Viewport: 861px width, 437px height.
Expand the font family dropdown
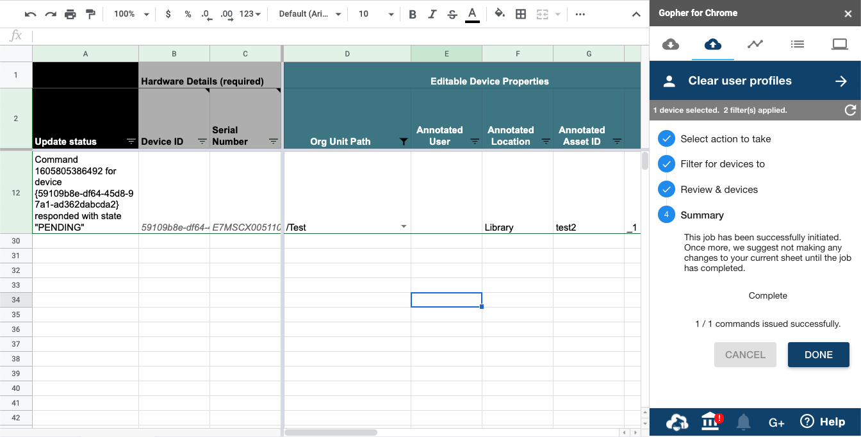pyautogui.click(x=310, y=14)
